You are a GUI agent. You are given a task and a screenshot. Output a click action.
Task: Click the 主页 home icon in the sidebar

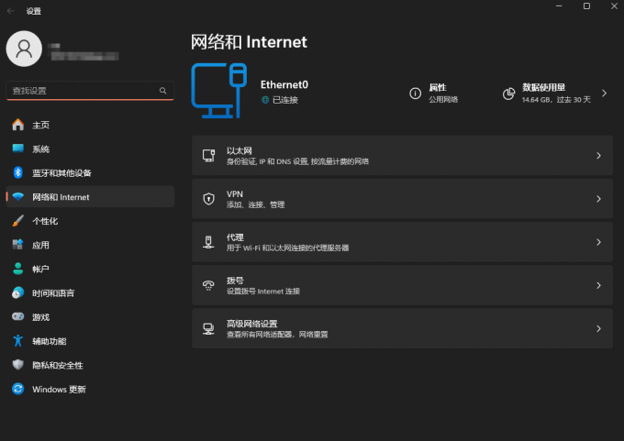18,125
